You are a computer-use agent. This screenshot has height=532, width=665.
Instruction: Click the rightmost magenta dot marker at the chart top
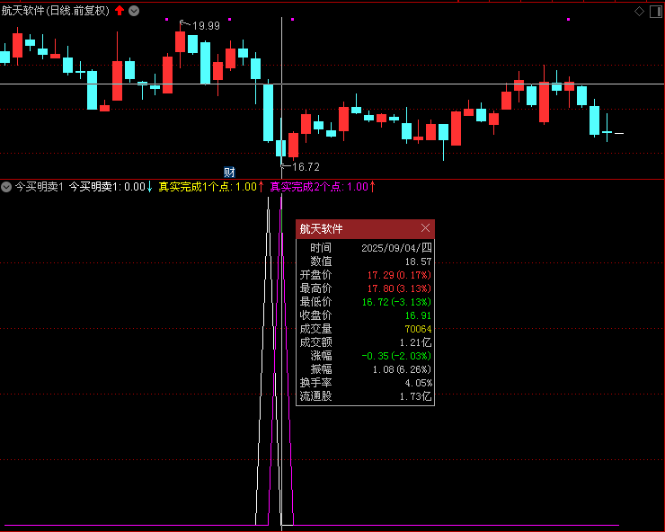pos(568,19)
